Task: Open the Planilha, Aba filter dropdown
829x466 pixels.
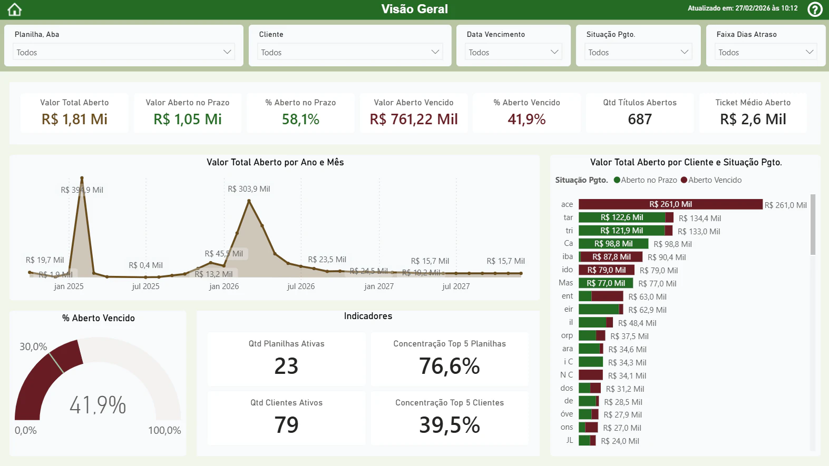Action: point(123,52)
